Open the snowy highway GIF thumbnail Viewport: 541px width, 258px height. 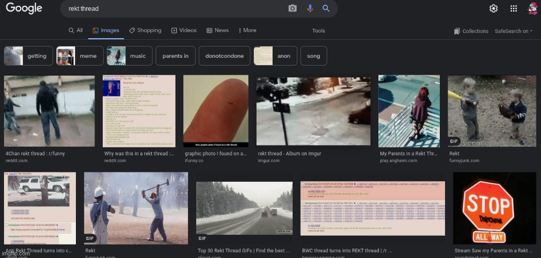click(x=244, y=208)
